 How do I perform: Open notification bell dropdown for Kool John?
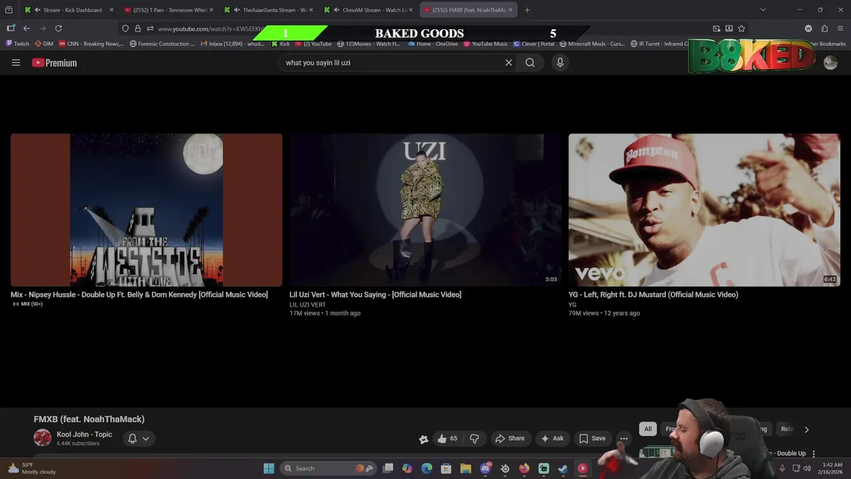(138, 438)
